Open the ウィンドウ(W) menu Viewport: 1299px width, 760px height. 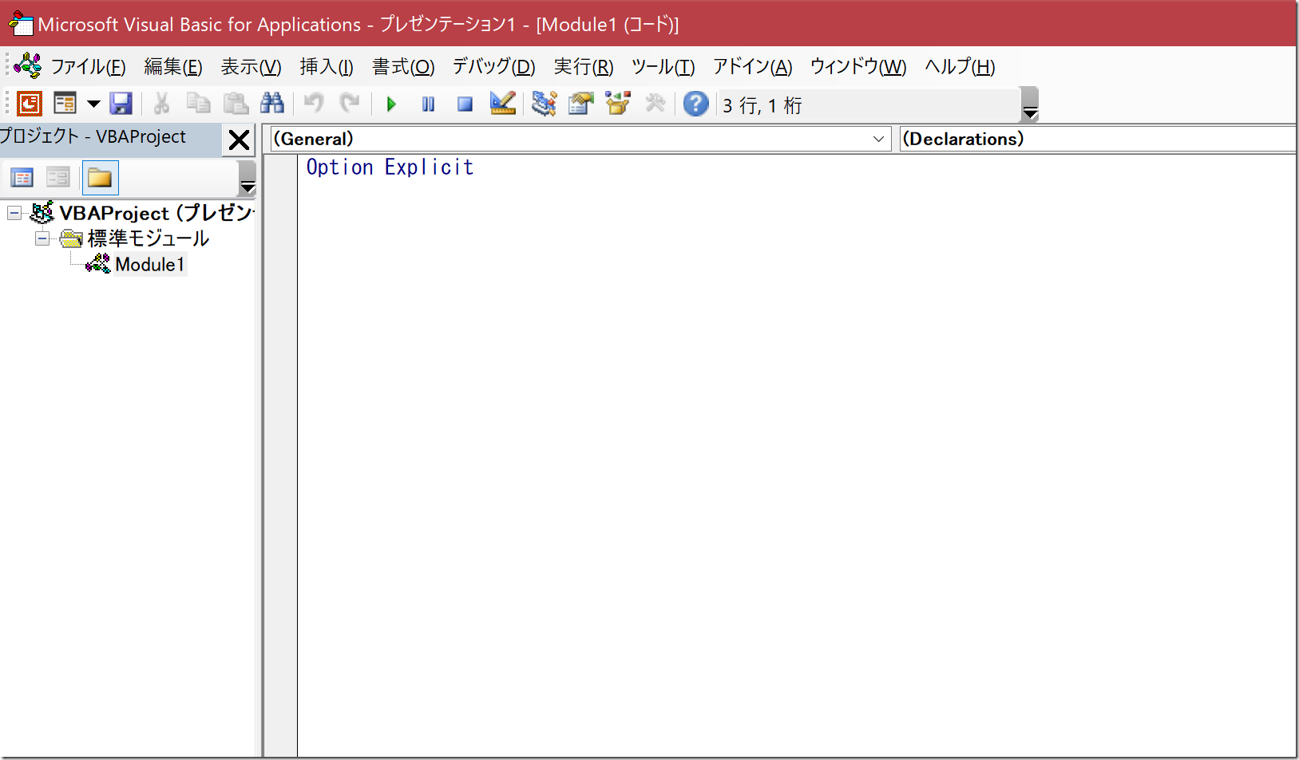pos(858,67)
